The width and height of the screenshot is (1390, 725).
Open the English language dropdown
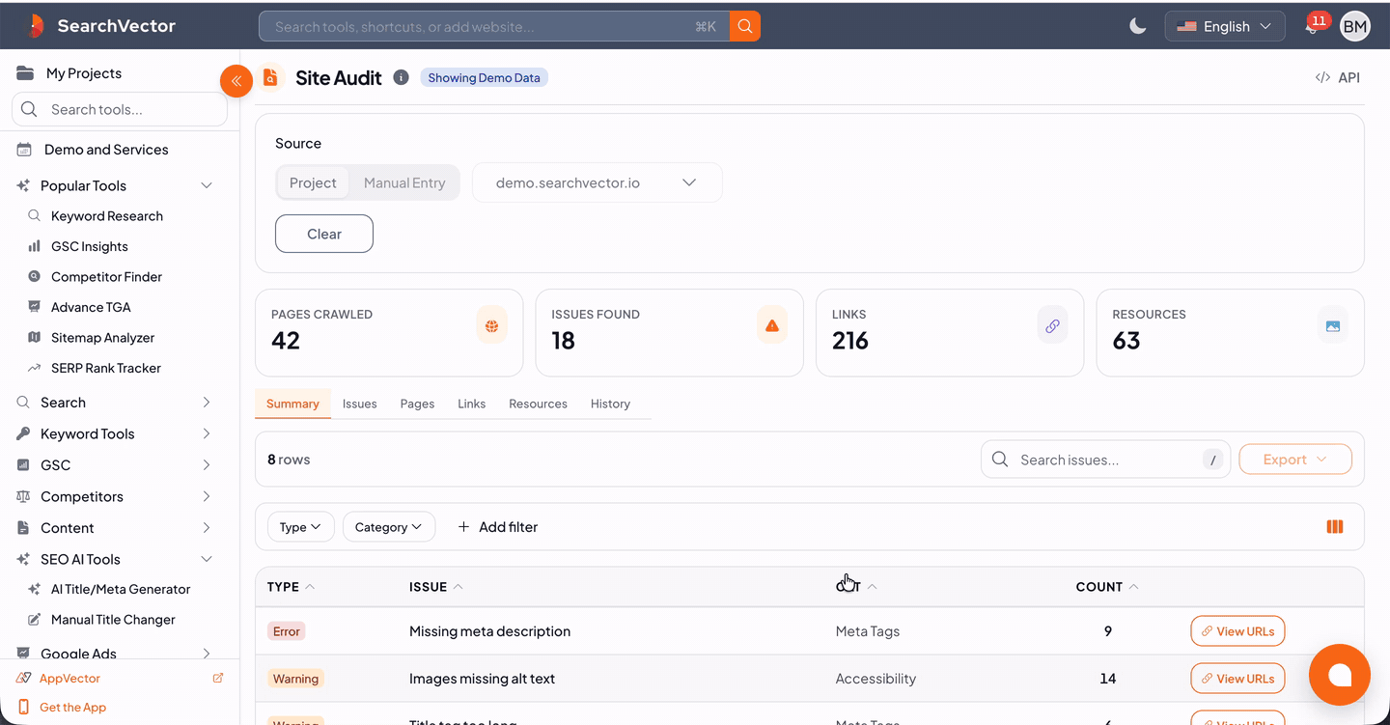pos(1225,26)
